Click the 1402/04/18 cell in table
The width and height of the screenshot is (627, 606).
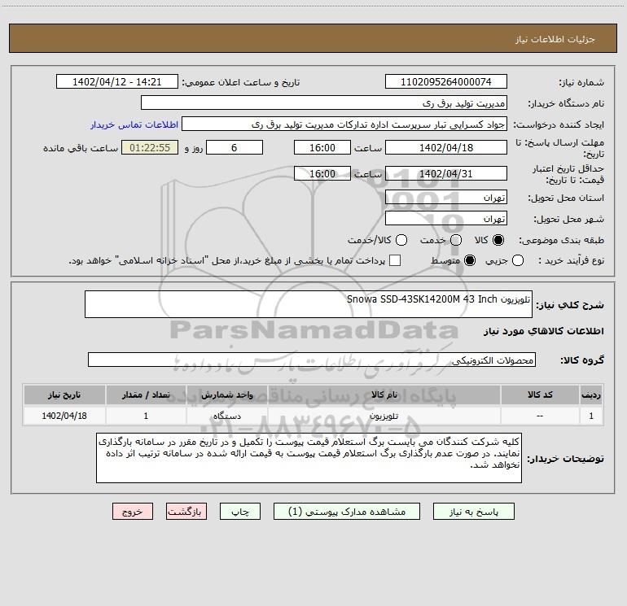[64, 416]
